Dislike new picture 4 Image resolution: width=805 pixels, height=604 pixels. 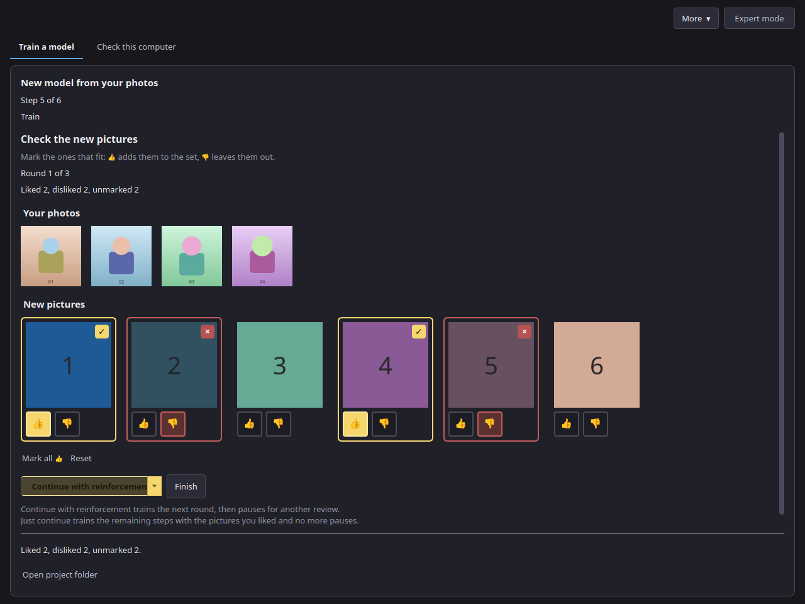(384, 424)
